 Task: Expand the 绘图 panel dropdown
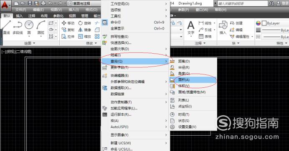30,43
